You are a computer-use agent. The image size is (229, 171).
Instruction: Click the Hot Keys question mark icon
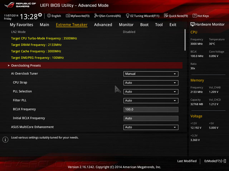195,16
